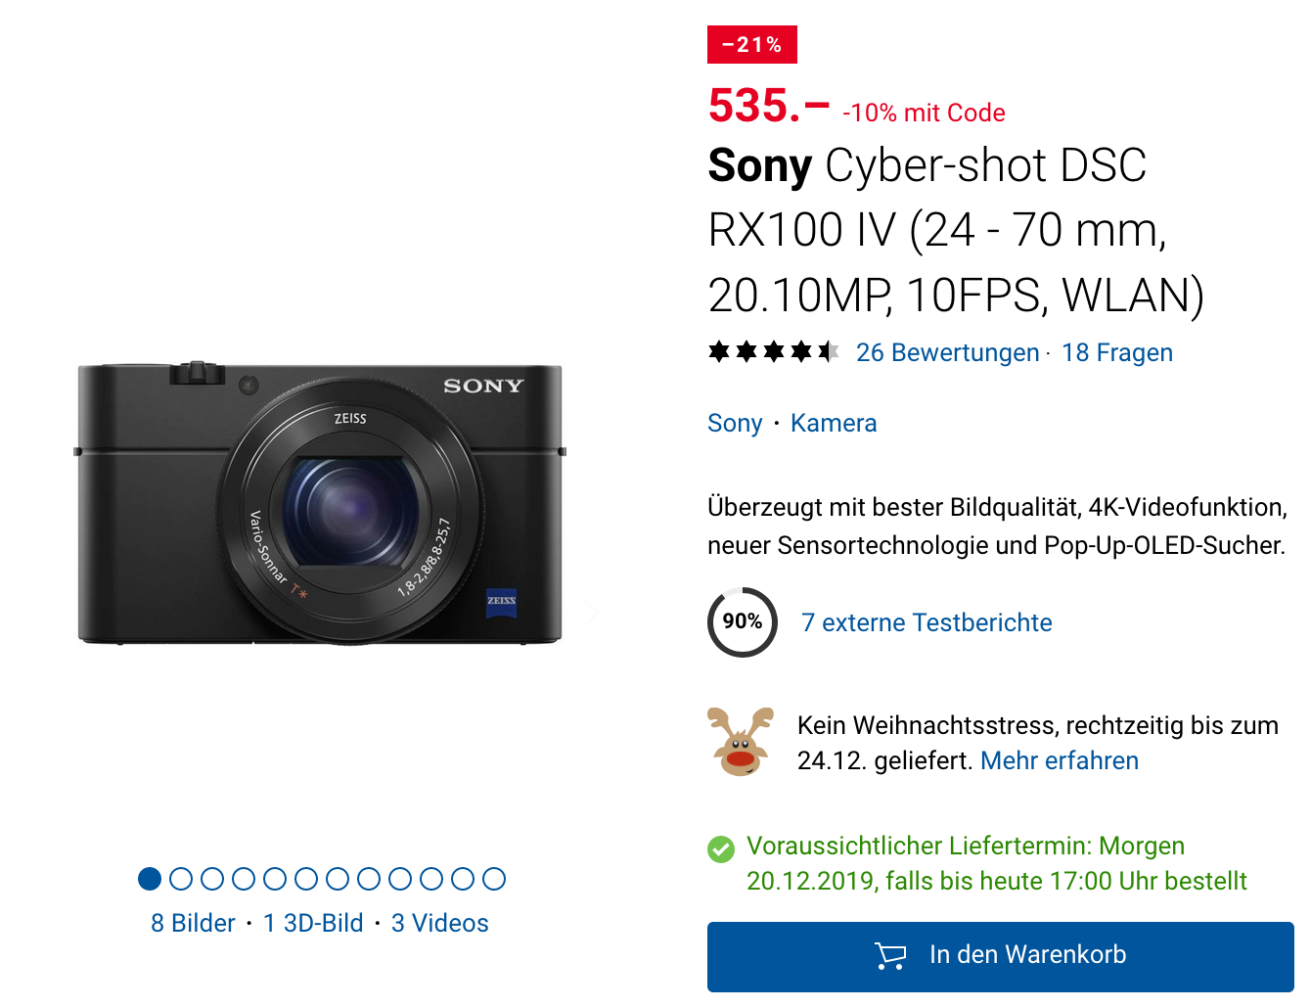
Task: Jump to the sixth carousel dot
Action: [306, 879]
